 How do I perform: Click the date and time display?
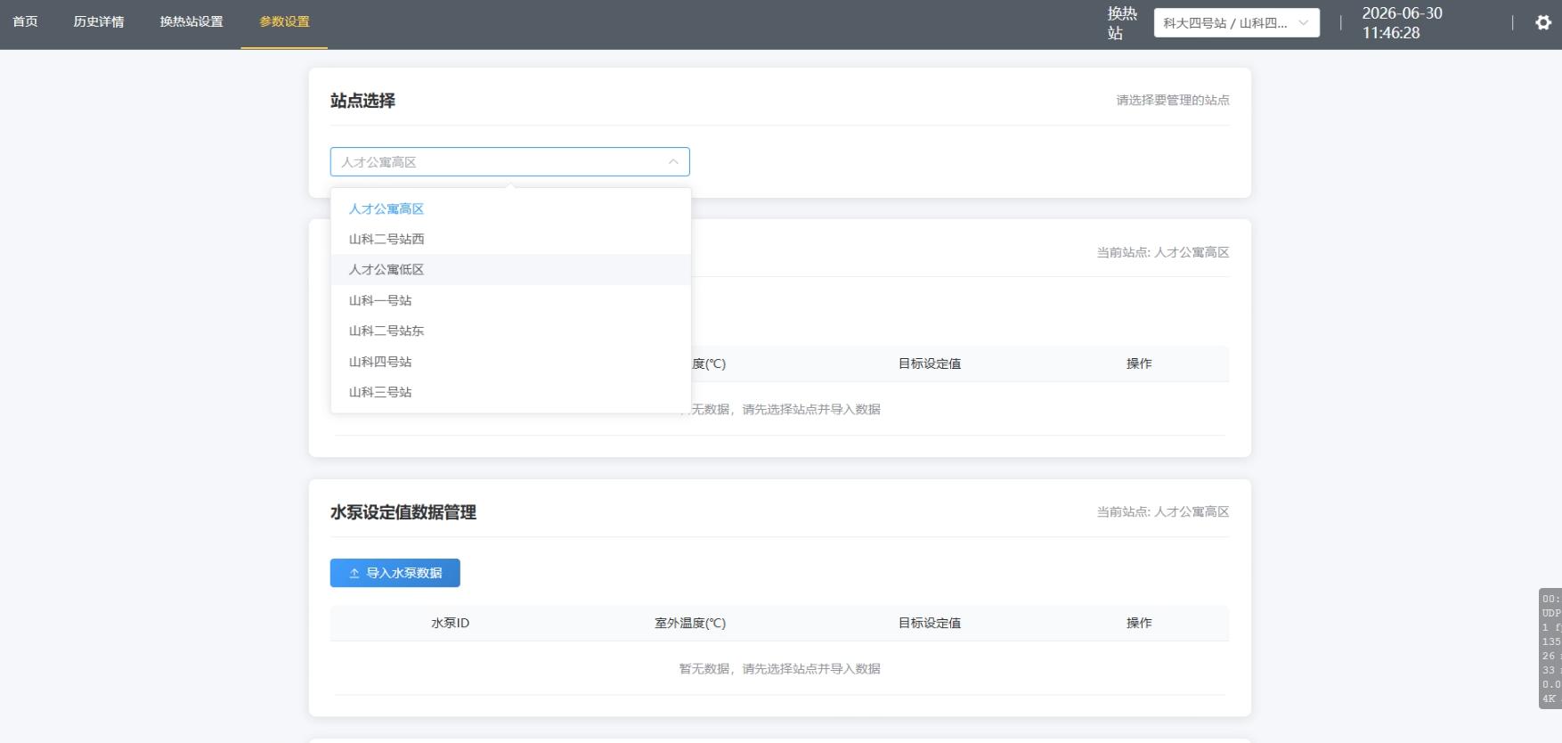click(x=1402, y=23)
